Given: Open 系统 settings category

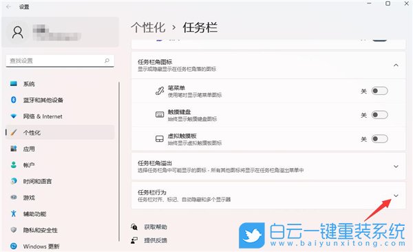Looking at the screenshot, I should (60, 84).
